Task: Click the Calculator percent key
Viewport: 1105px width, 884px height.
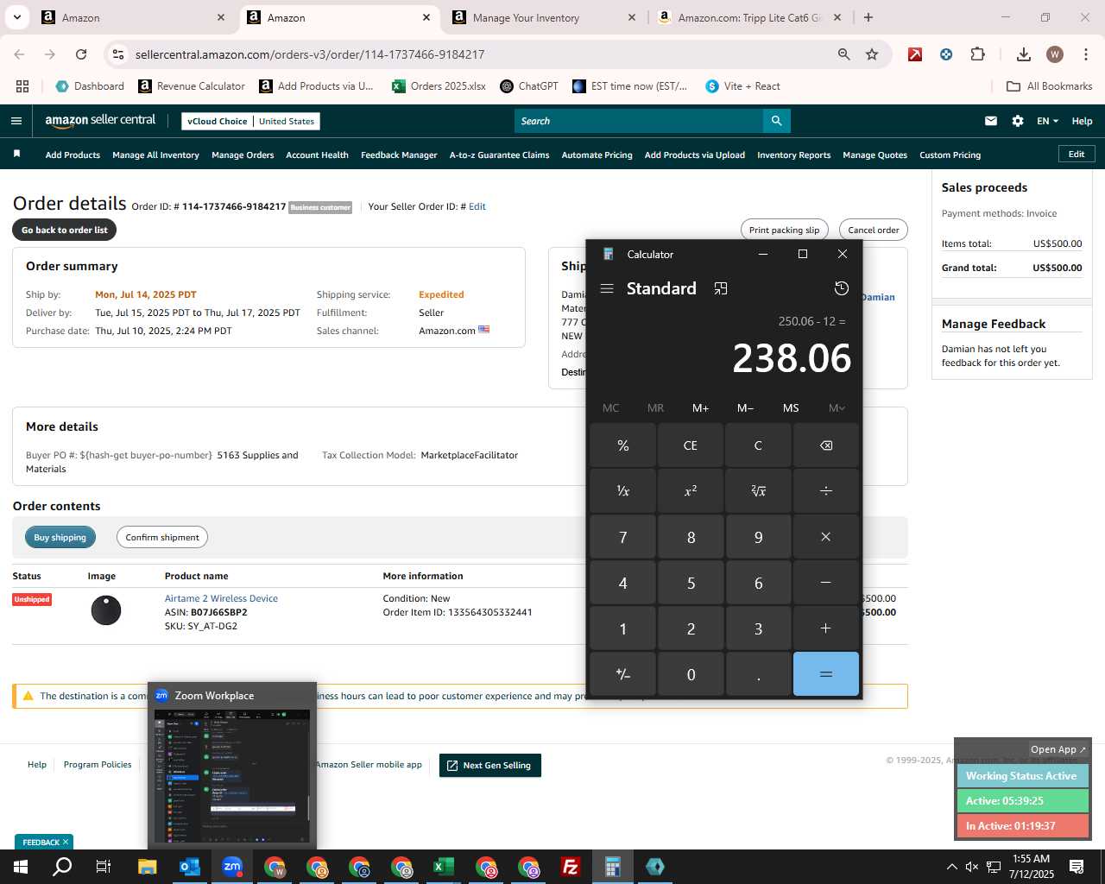Action: 622,445
